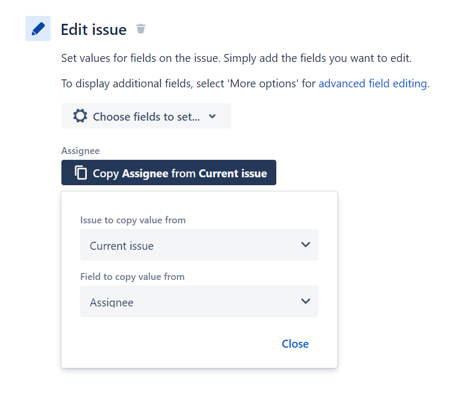Image resolution: width=451 pixels, height=408 pixels.
Task: Open the Field to copy value from dropdown
Action: tap(199, 301)
